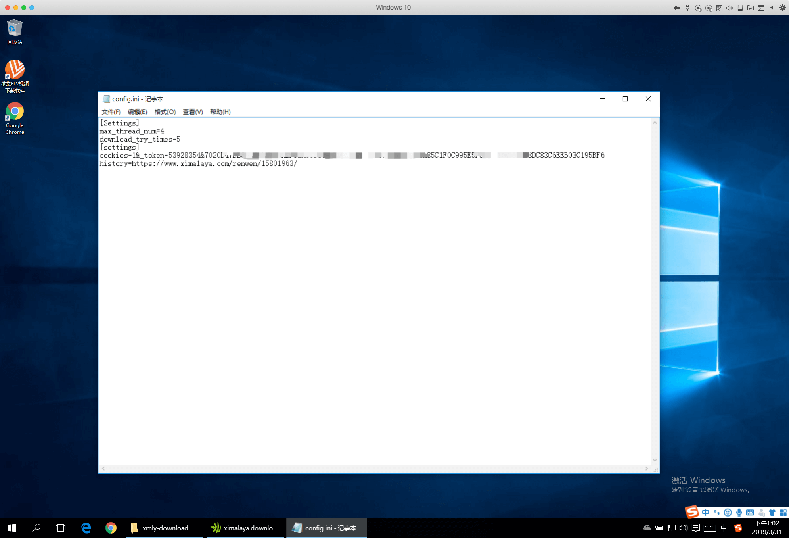
Task: Launch Microsoft Edge from the taskbar
Action: (86, 528)
